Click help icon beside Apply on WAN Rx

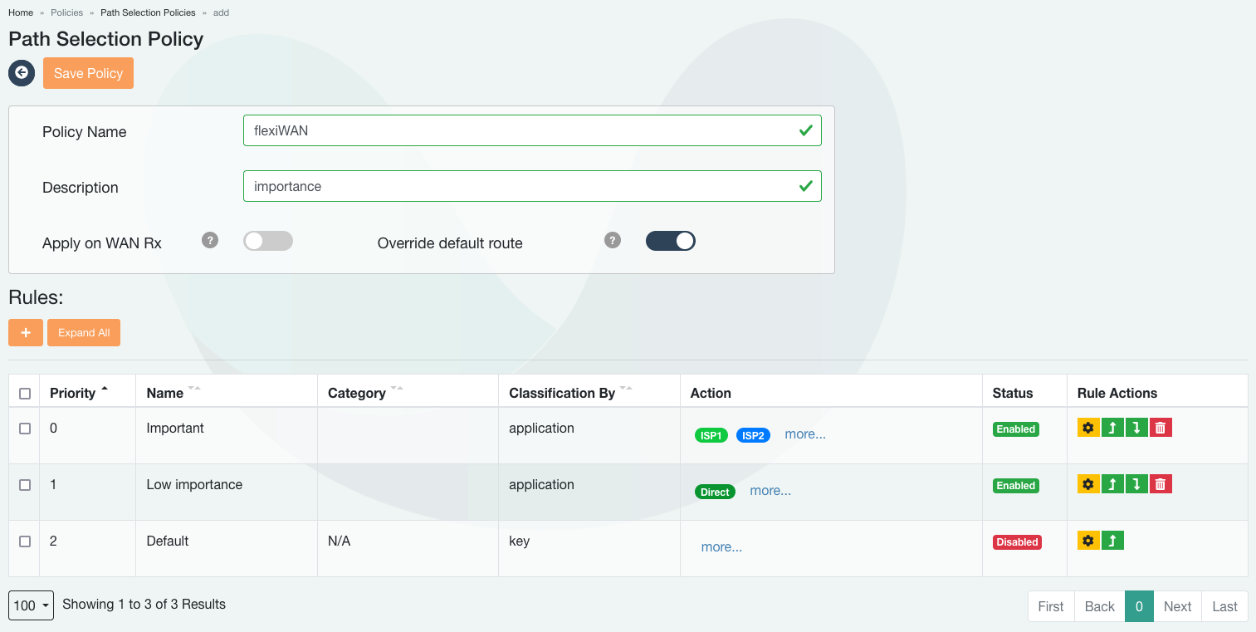tap(210, 241)
